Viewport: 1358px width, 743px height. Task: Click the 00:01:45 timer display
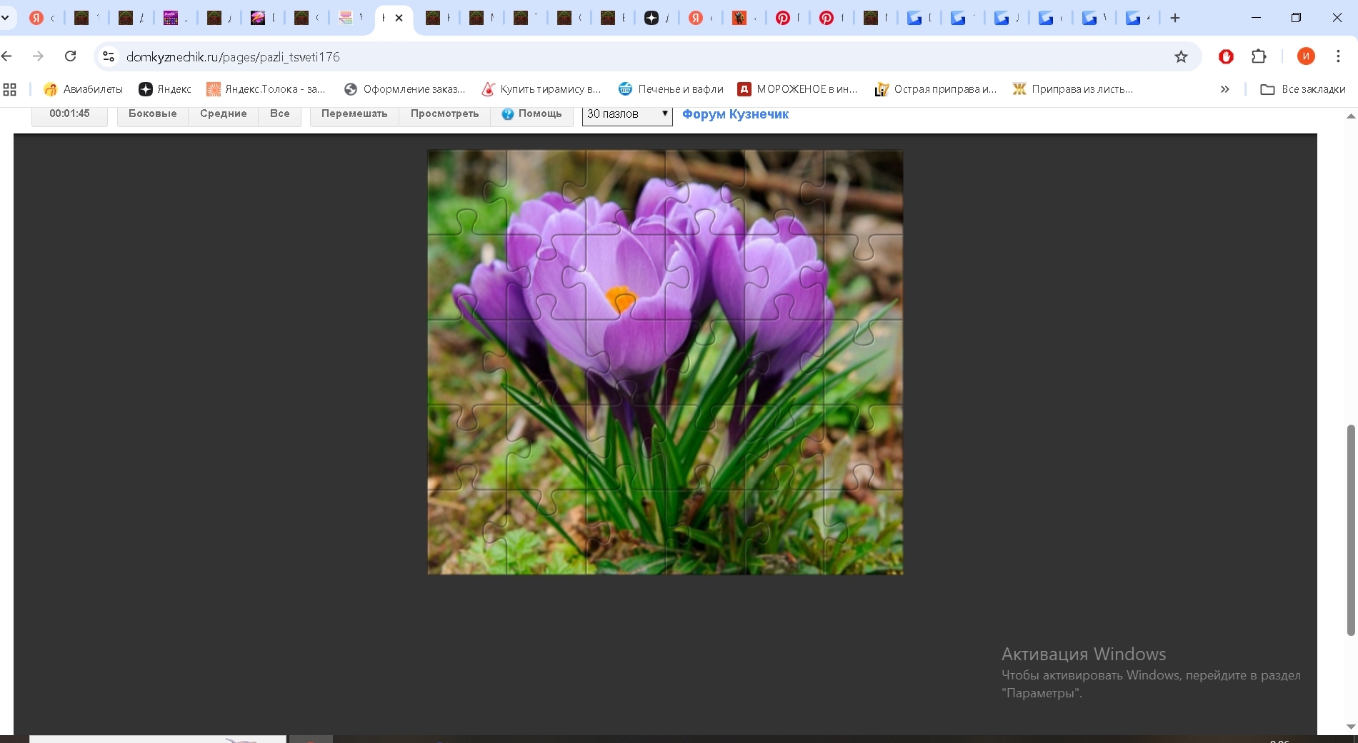tap(69, 114)
